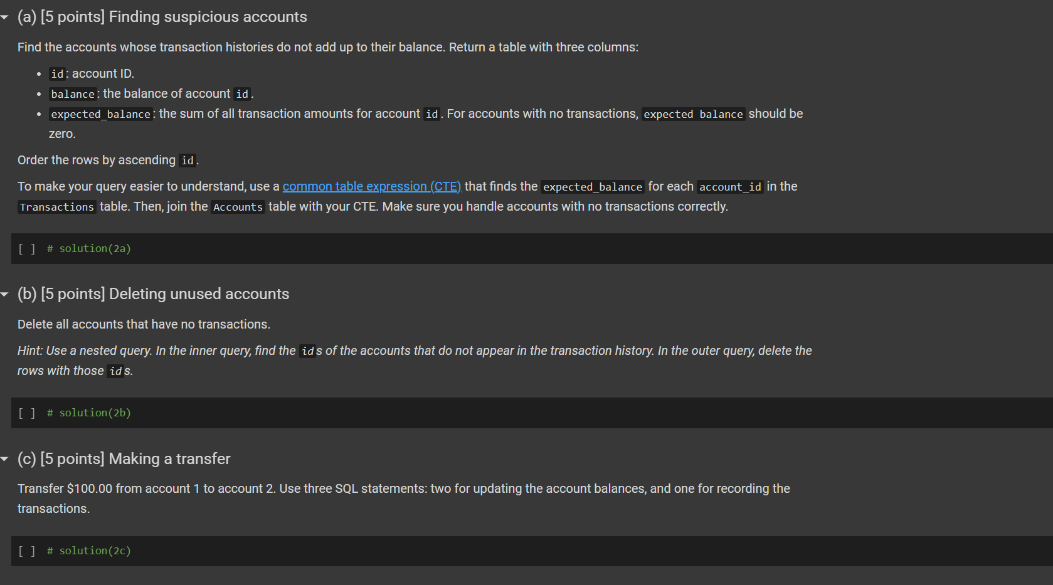Click the execution bracket of the 2b cell
Screen dimensions: 1053x585
click(x=27, y=413)
